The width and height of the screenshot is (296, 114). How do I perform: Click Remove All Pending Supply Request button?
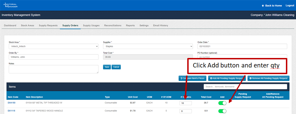coord(268,78)
